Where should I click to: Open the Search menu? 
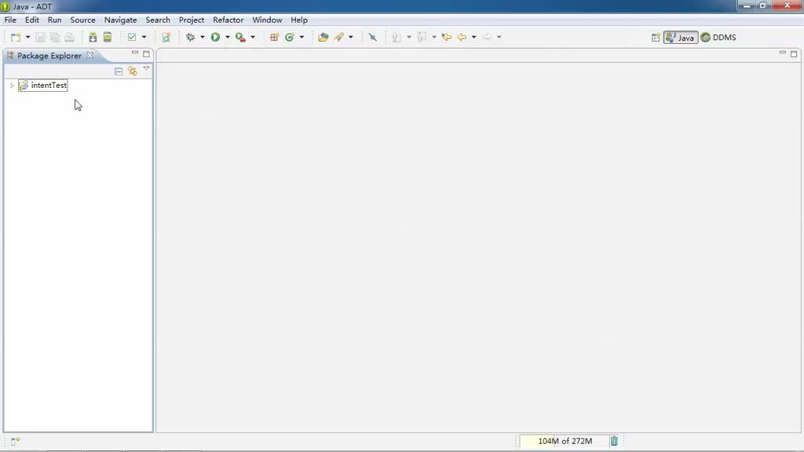(x=158, y=20)
